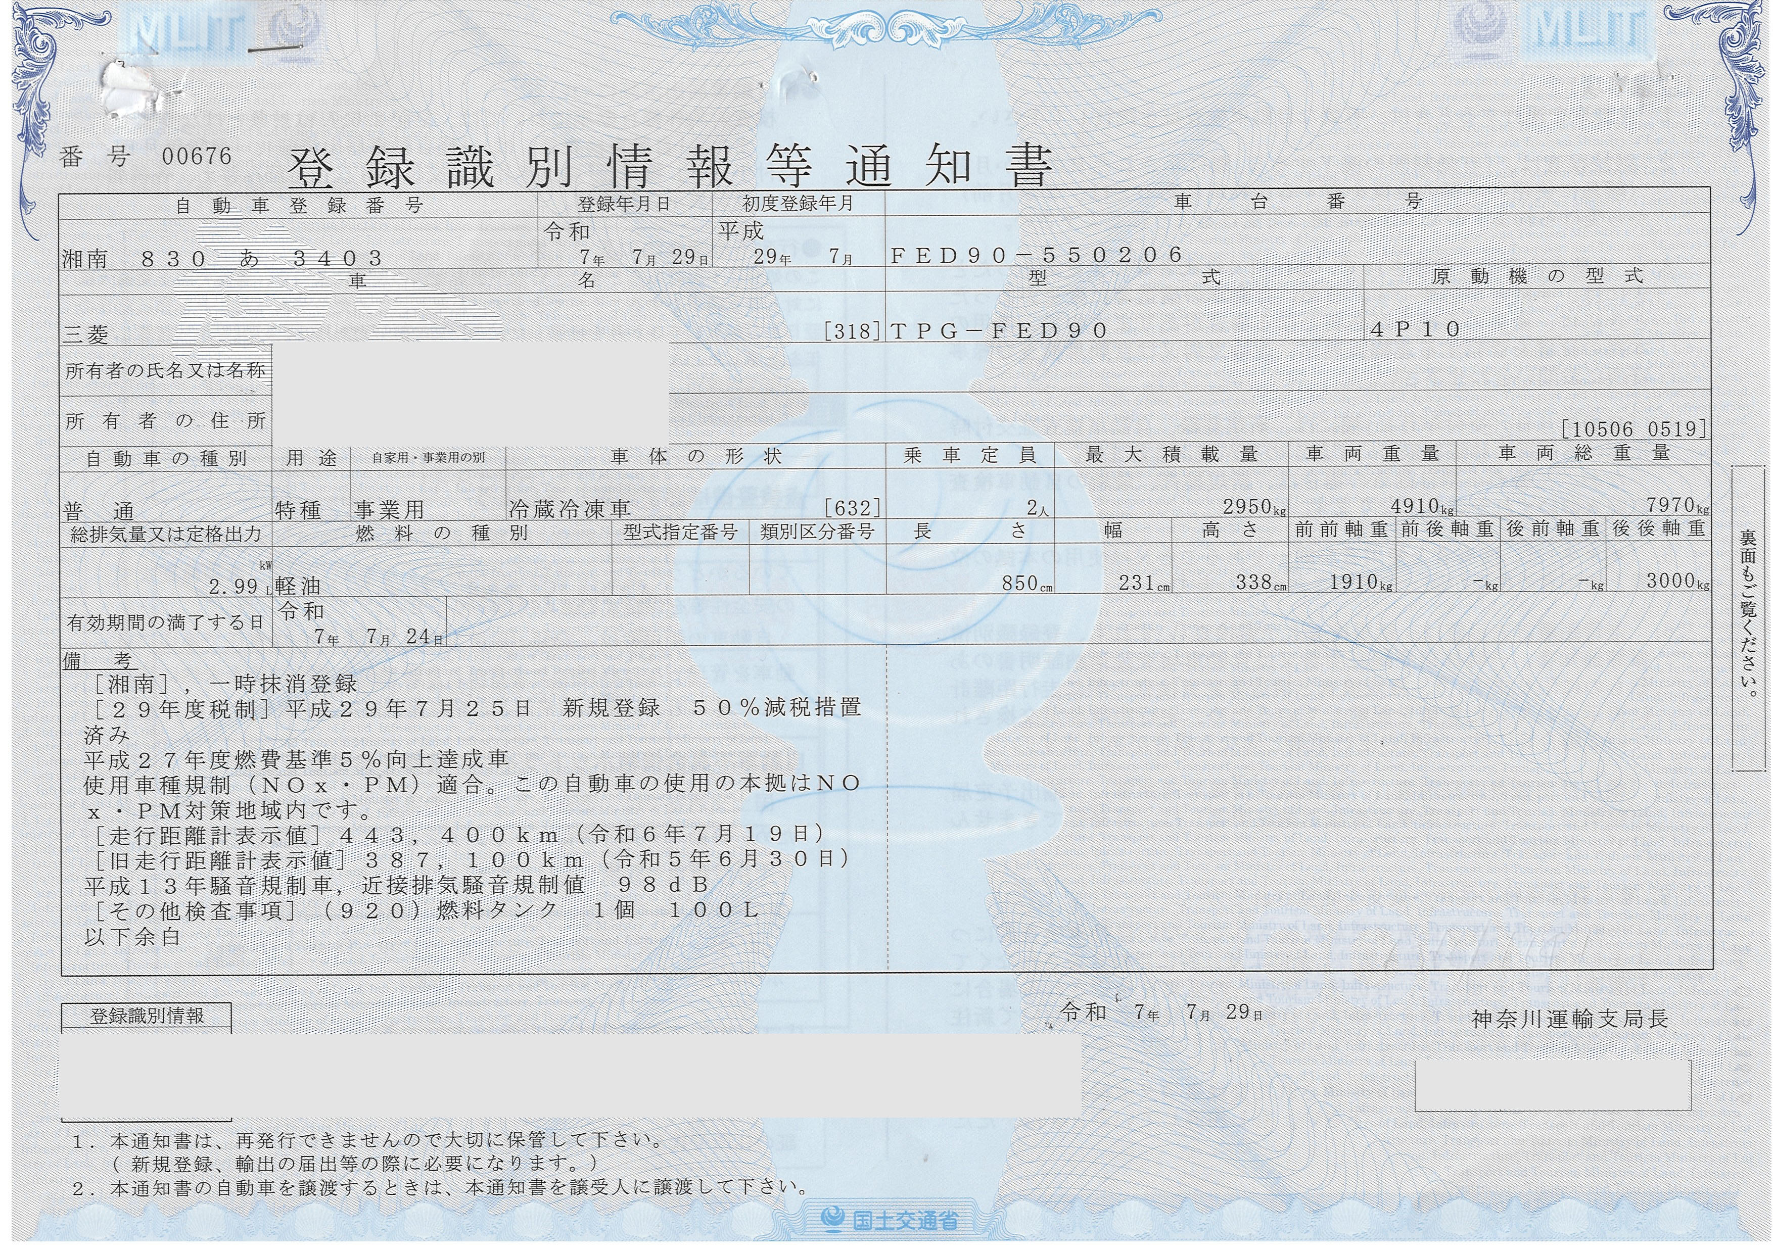Click seating capacity 2人
1773x1253 pixels.
click(x=1038, y=508)
